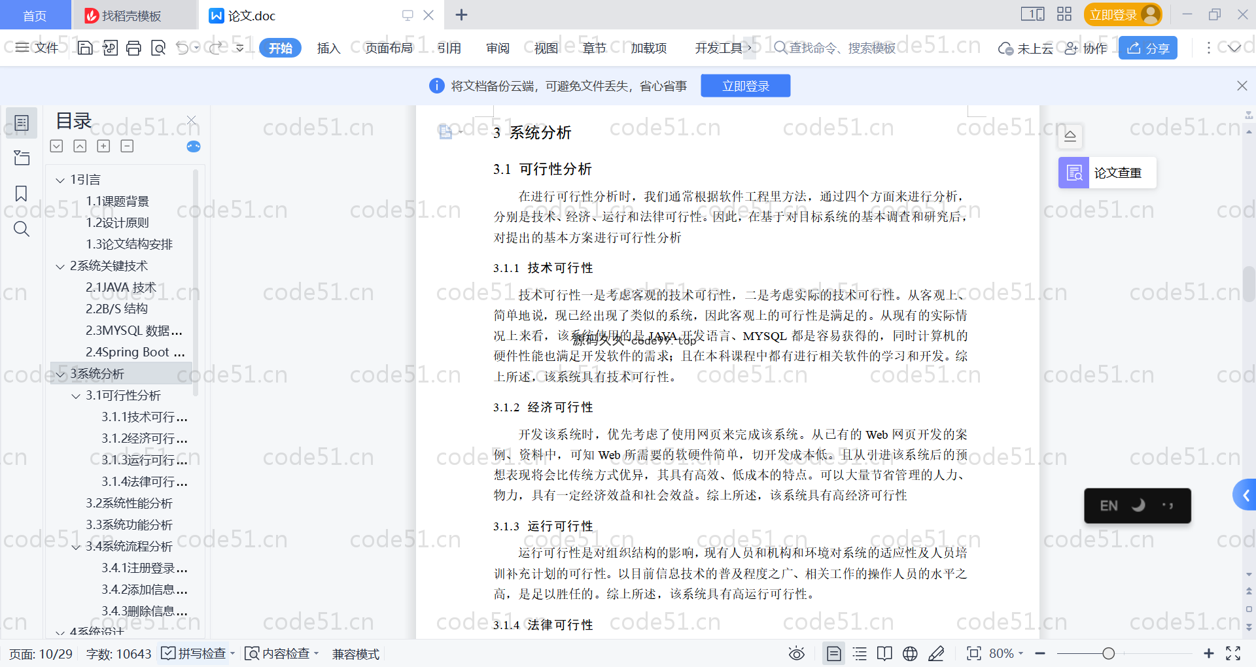The width and height of the screenshot is (1256, 667).
Task: Click the Print icon in toolbar
Action: coord(133,48)
